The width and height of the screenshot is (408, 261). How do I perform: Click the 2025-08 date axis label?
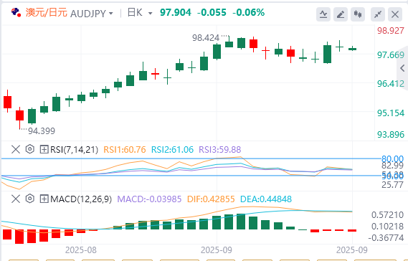80,250
